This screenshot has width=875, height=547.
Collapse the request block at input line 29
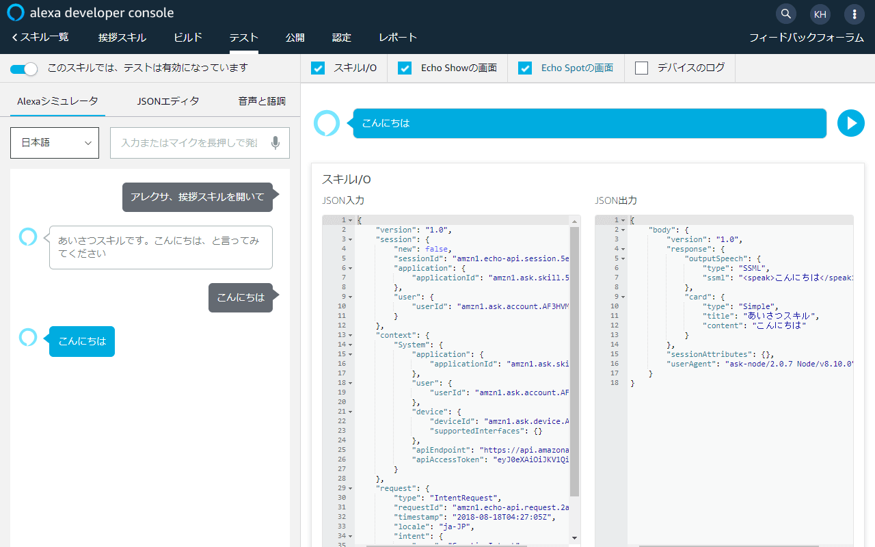(x=351, y=488)
